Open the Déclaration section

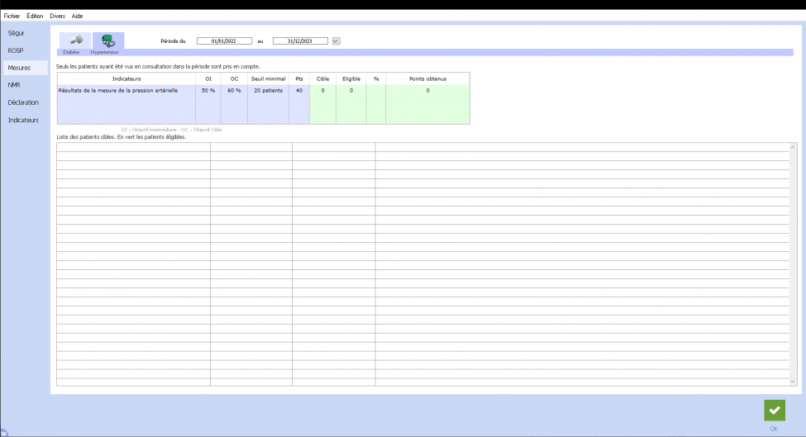(x=25, y=102)
